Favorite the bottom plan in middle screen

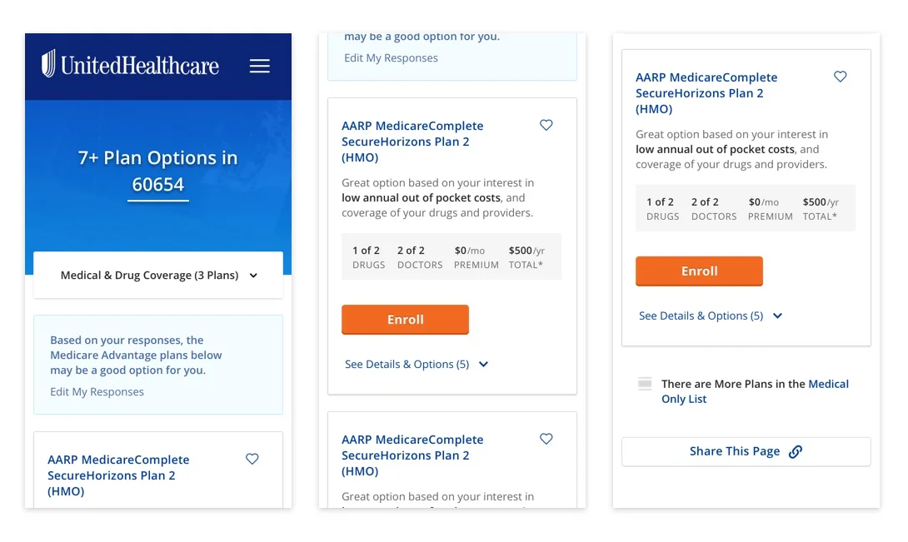pos(546,439)
